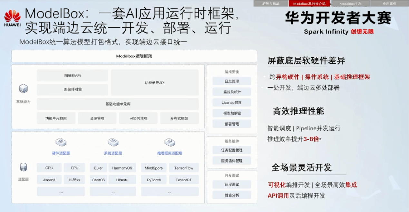Select the TensorRT box
Viewport: 409px width, 212px height.
184,180
